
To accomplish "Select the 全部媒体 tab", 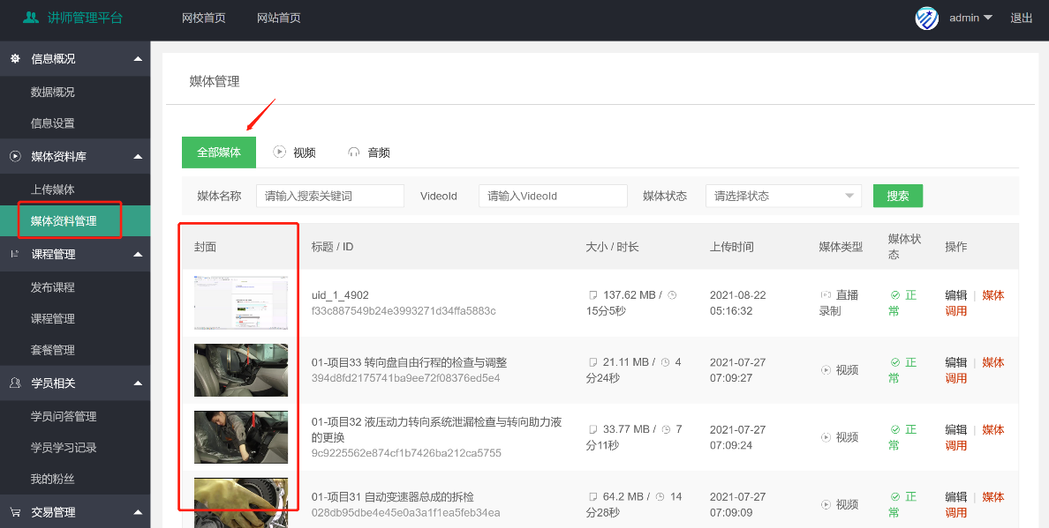I will pyautogui.click(x=219, y=152).
